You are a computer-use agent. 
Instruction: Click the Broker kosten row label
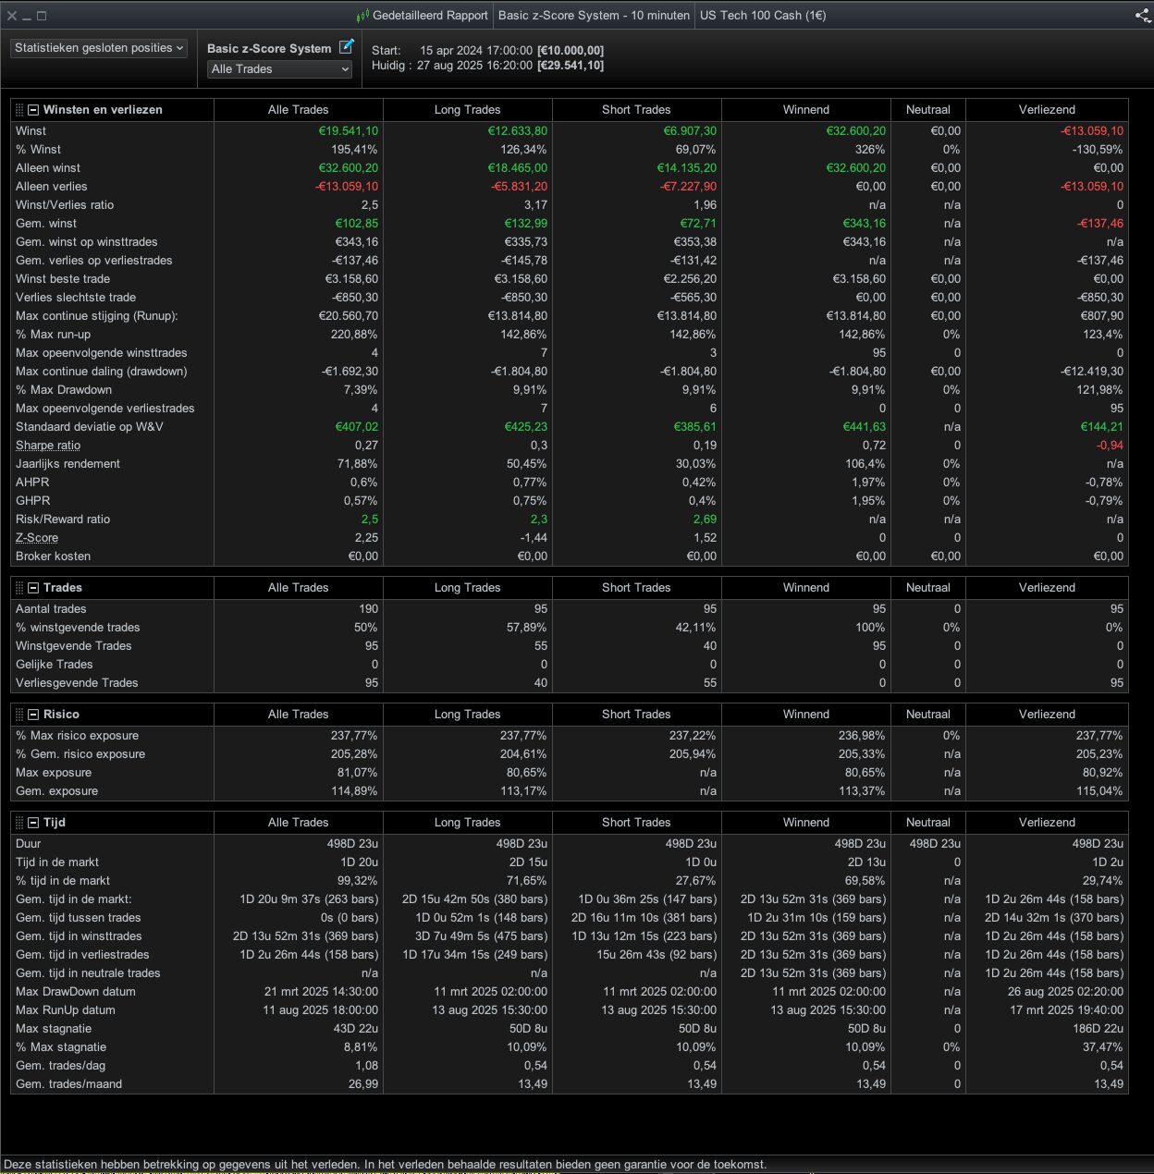coord(55,556)
